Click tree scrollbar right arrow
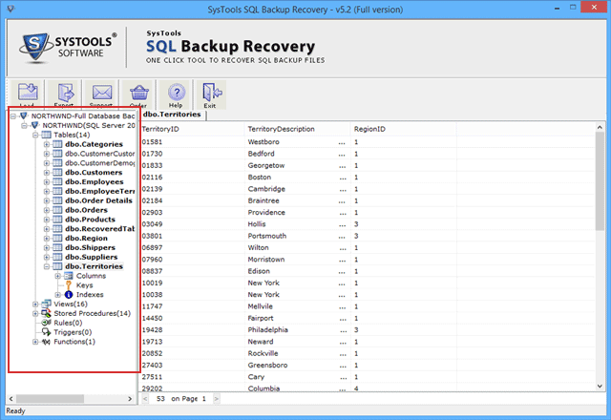The width and height of the screenshot is (611, 420). pyautogui.click(x=130, y=399)
